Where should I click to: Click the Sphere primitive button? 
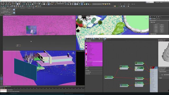156,26
